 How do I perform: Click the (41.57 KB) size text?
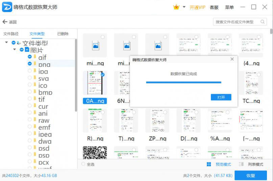223,176
